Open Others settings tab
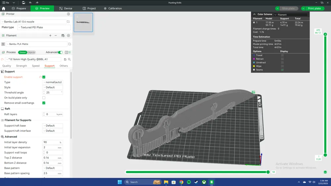 [64, 66]
